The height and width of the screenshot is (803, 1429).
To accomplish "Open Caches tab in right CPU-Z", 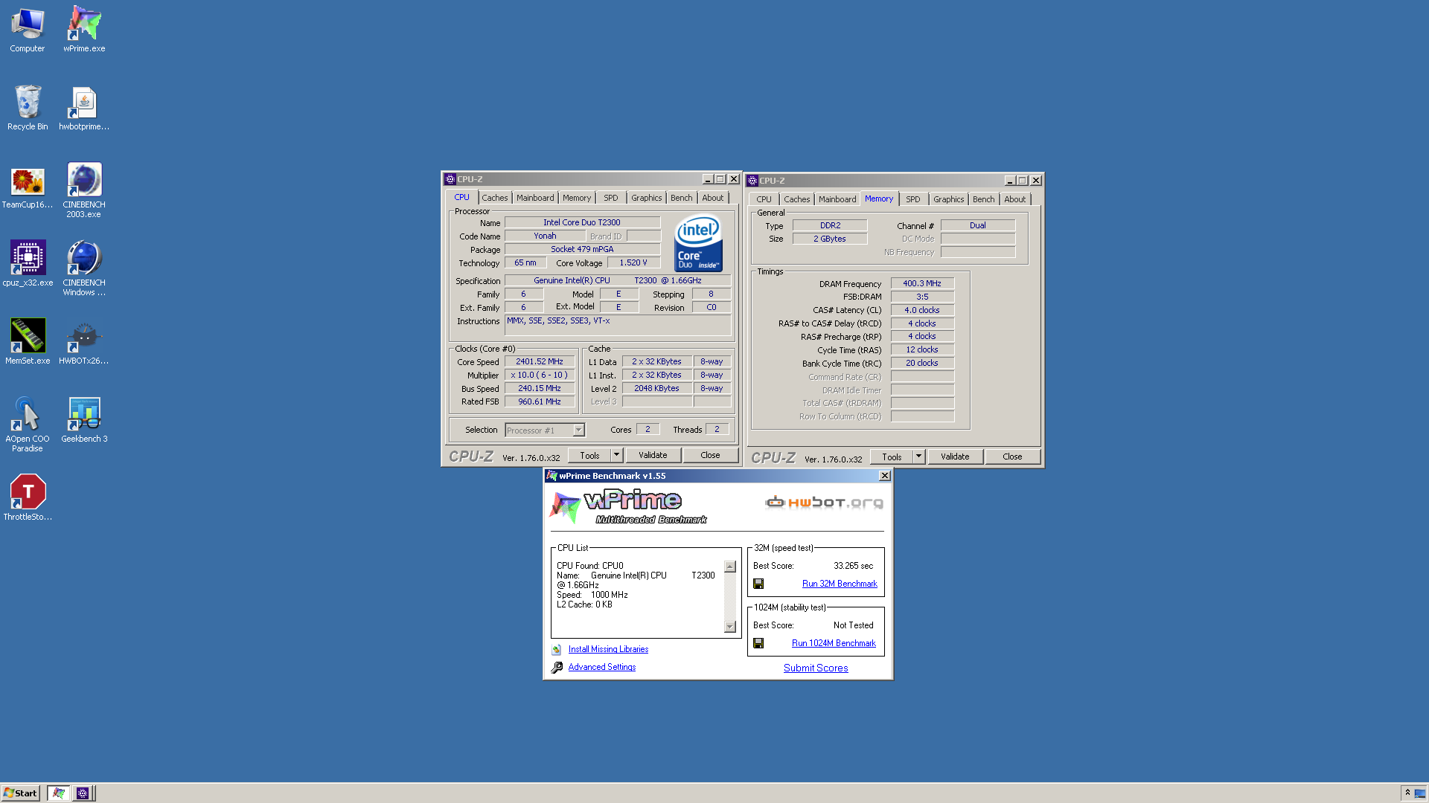I will click(x=796, y=199).
